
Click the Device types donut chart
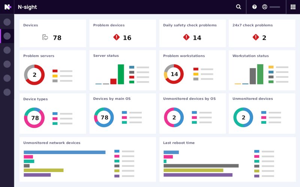pyautogui.click(x=34, y=118)
